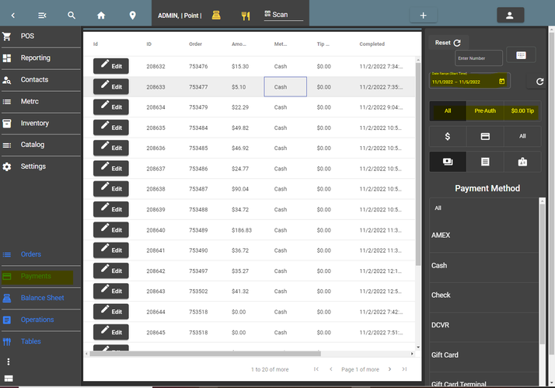Choose All in Payment Method list
This screenshot has width=555, height=388.
click(483, 208)
